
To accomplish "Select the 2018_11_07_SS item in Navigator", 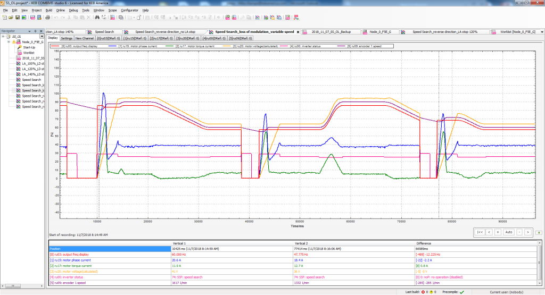I will tap(33, 58).
